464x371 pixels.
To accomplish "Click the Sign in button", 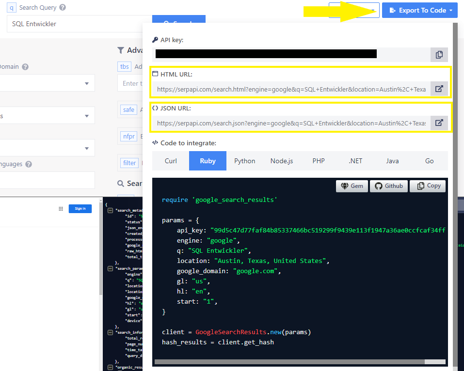I will 80,209.
